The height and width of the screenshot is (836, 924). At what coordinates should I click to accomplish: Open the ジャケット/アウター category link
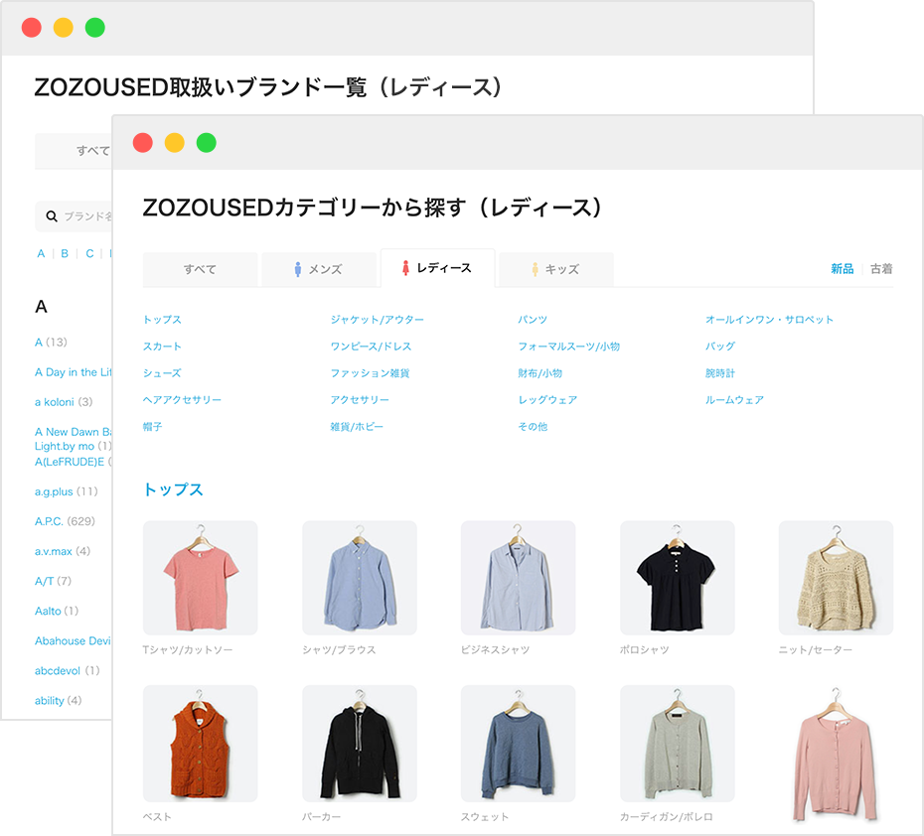tap(378, 320)
